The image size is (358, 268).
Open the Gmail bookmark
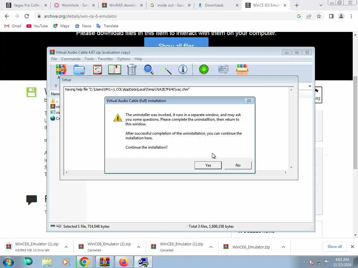tap(13, 26)
